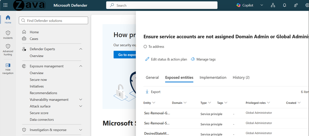Open the notifications bell icon
Viewport: 309px width, 136px height.
284,5
